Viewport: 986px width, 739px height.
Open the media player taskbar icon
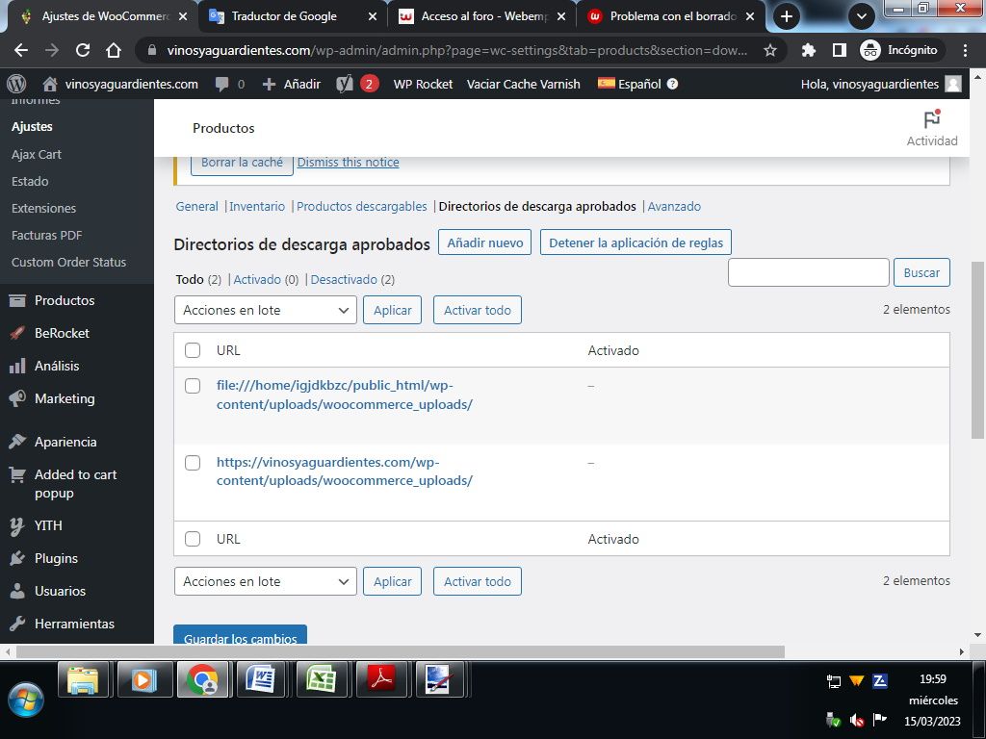coord(143,680)
